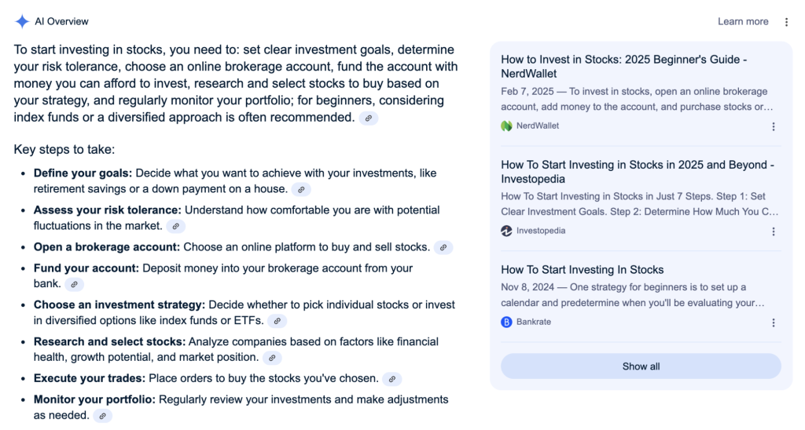Click the Learn more link

coord(743,22)
